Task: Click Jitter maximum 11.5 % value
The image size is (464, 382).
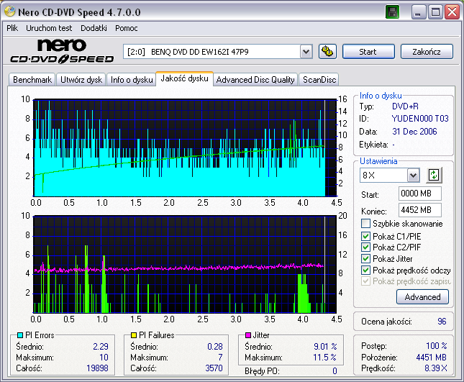Action: tap(324, 358)
